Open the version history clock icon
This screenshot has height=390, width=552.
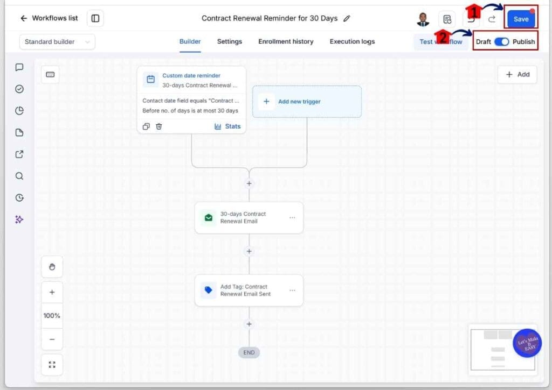[19, 198]
